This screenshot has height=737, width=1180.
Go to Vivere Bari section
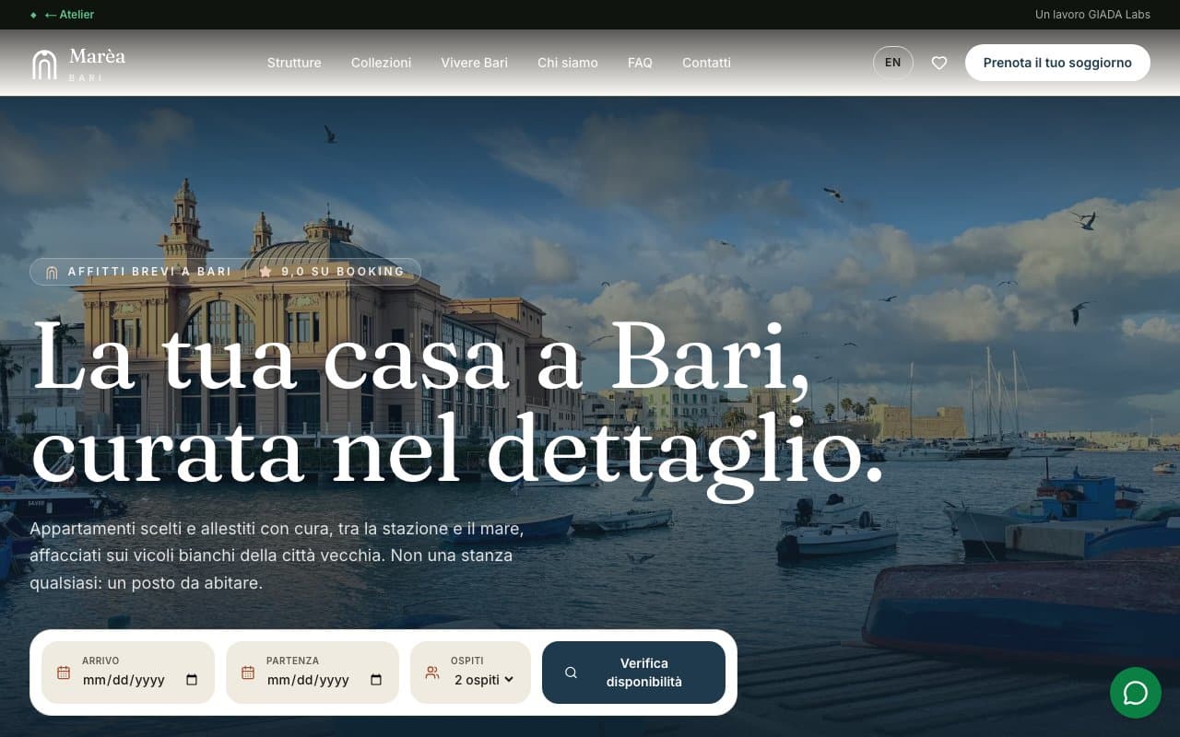click(474, 63)
